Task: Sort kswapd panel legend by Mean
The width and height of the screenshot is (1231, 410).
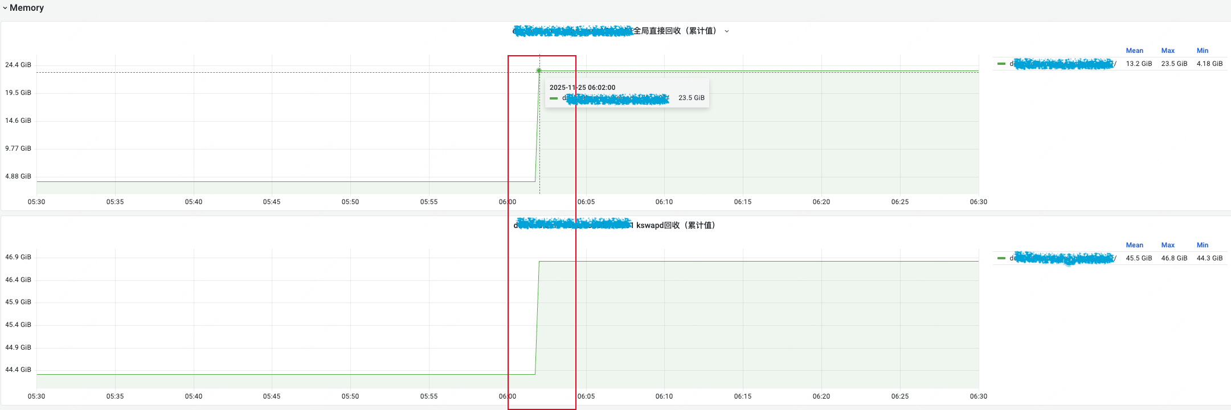Action: pyautogui.click(x=1134, y=245)
